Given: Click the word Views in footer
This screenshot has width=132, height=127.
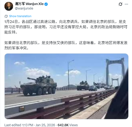Looking at the screenshot, I should tap(74, 125).
